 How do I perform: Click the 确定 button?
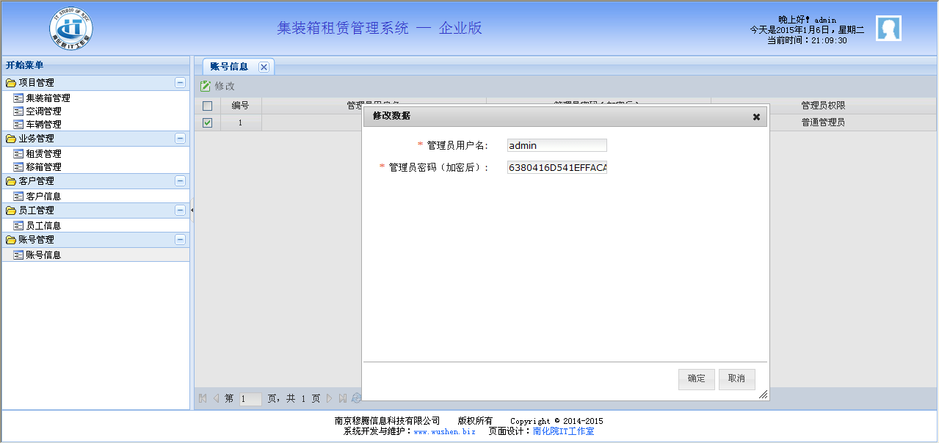click(696, 379)
